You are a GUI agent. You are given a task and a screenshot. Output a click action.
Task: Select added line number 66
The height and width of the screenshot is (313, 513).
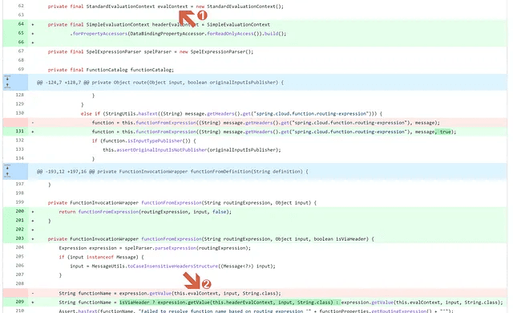21,42
